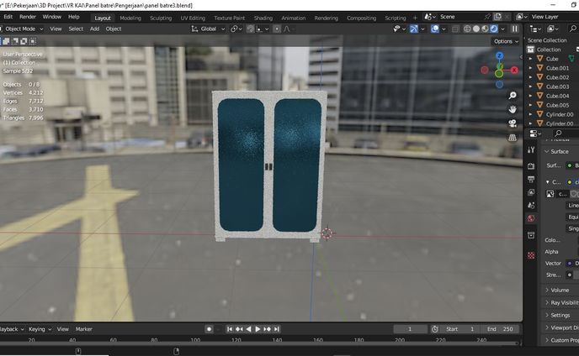Toggle use preview range clock icon
The width and height of the screenshot is (579, 356).
435,329
